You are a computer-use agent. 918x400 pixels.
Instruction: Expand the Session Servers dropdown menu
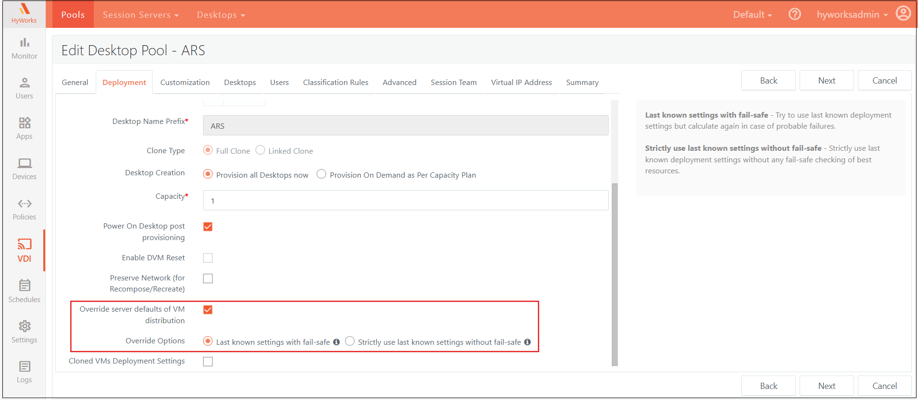coord(140,15)
